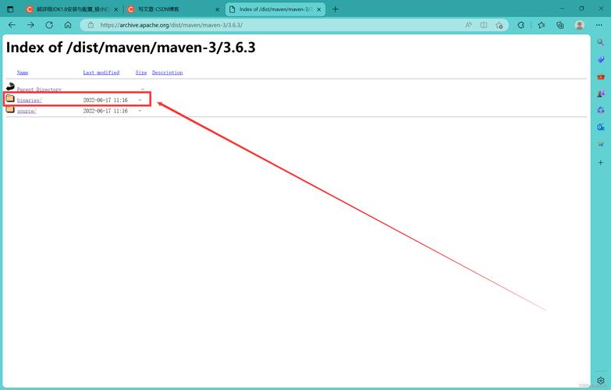Open browser Settings and more menu

coord(600,25)
